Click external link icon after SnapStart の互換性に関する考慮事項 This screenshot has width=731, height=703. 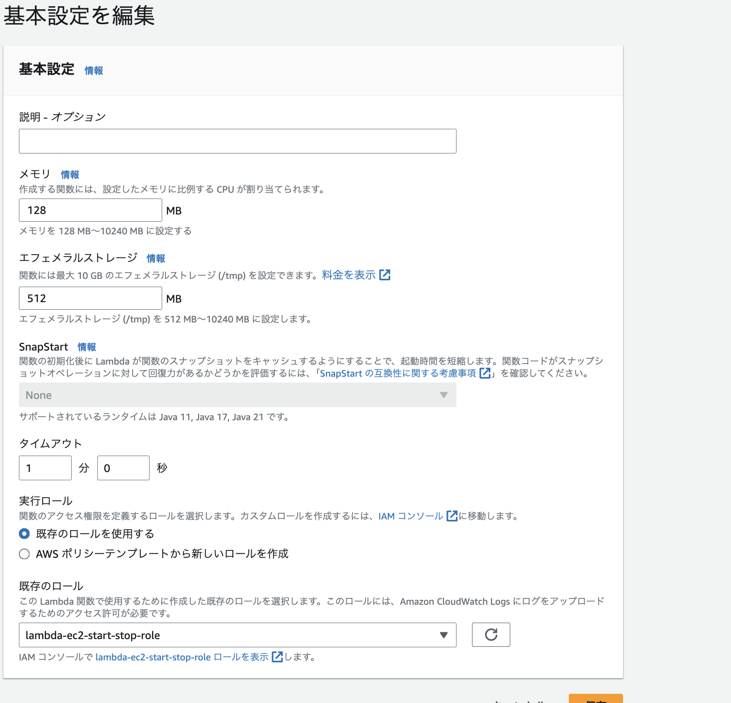click(485, 373)
